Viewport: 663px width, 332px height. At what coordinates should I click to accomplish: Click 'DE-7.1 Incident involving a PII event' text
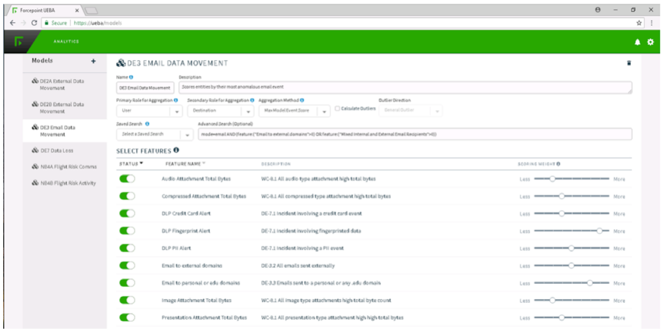pyautogui.click(x=302, y=249)
